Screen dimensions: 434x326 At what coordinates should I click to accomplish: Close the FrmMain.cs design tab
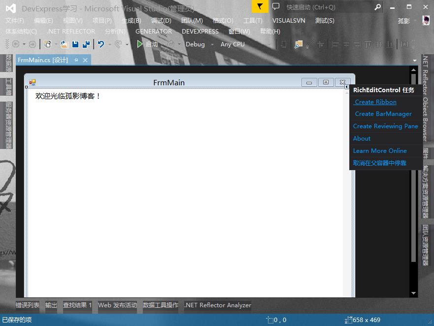coord(85,60)
